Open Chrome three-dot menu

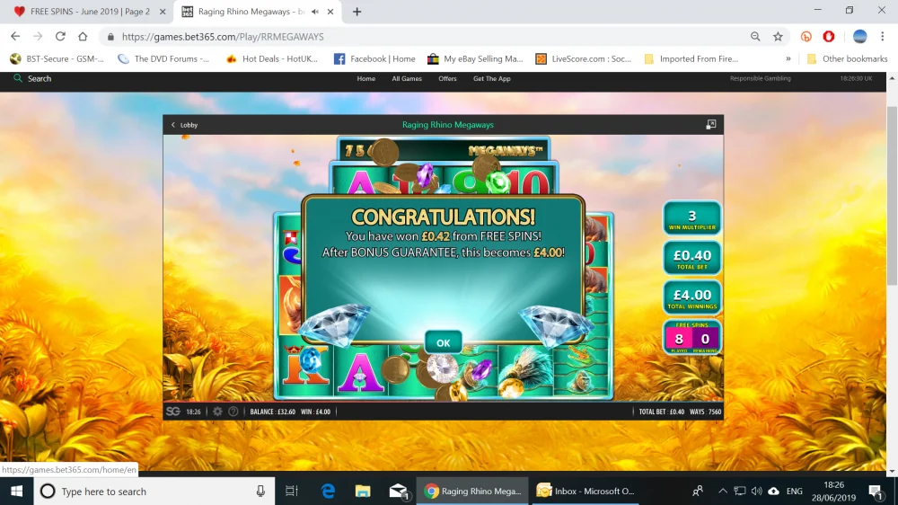pyautogui.click(x=883, y=37)
